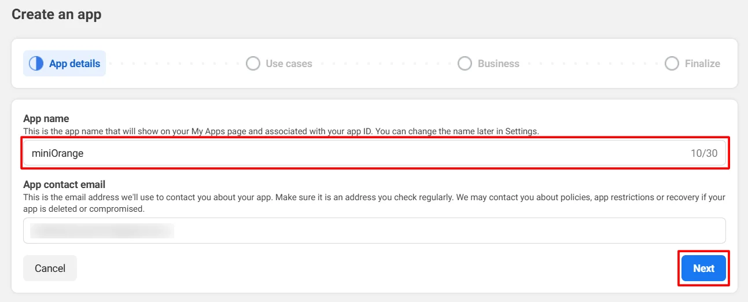Click the 10/30 character counter

703,153
